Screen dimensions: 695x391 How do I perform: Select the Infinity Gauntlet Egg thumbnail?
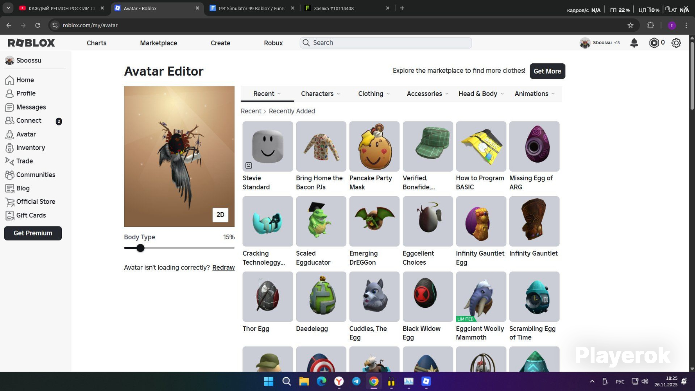pyautogui.click(x=481, y=221)
